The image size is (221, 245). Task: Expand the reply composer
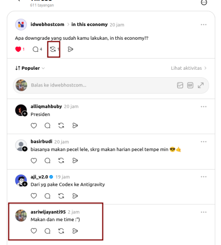[201, 85]
